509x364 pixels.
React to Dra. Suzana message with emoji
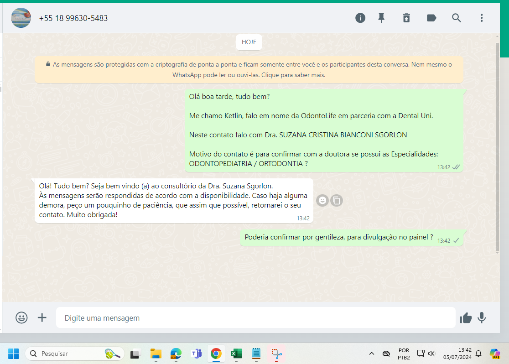[322, 201]
